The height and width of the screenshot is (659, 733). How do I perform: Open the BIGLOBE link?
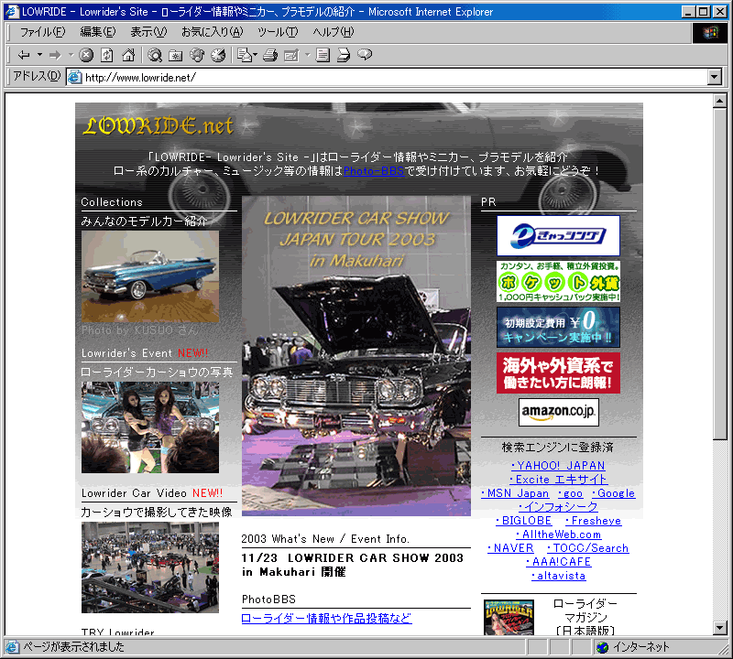click(x=523, y=521)
